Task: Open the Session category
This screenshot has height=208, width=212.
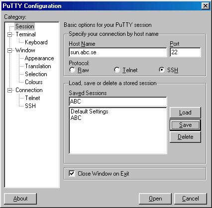Action: point(25,26)
